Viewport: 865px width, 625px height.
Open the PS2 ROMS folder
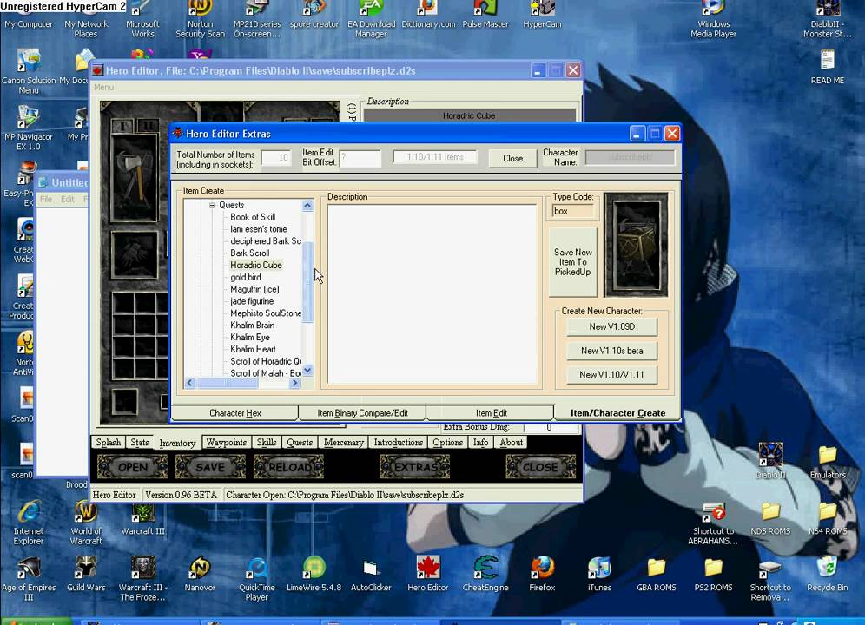[x=713, y=575]
